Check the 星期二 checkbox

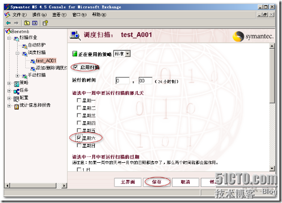pyautogui.click(x=79, y=108)
